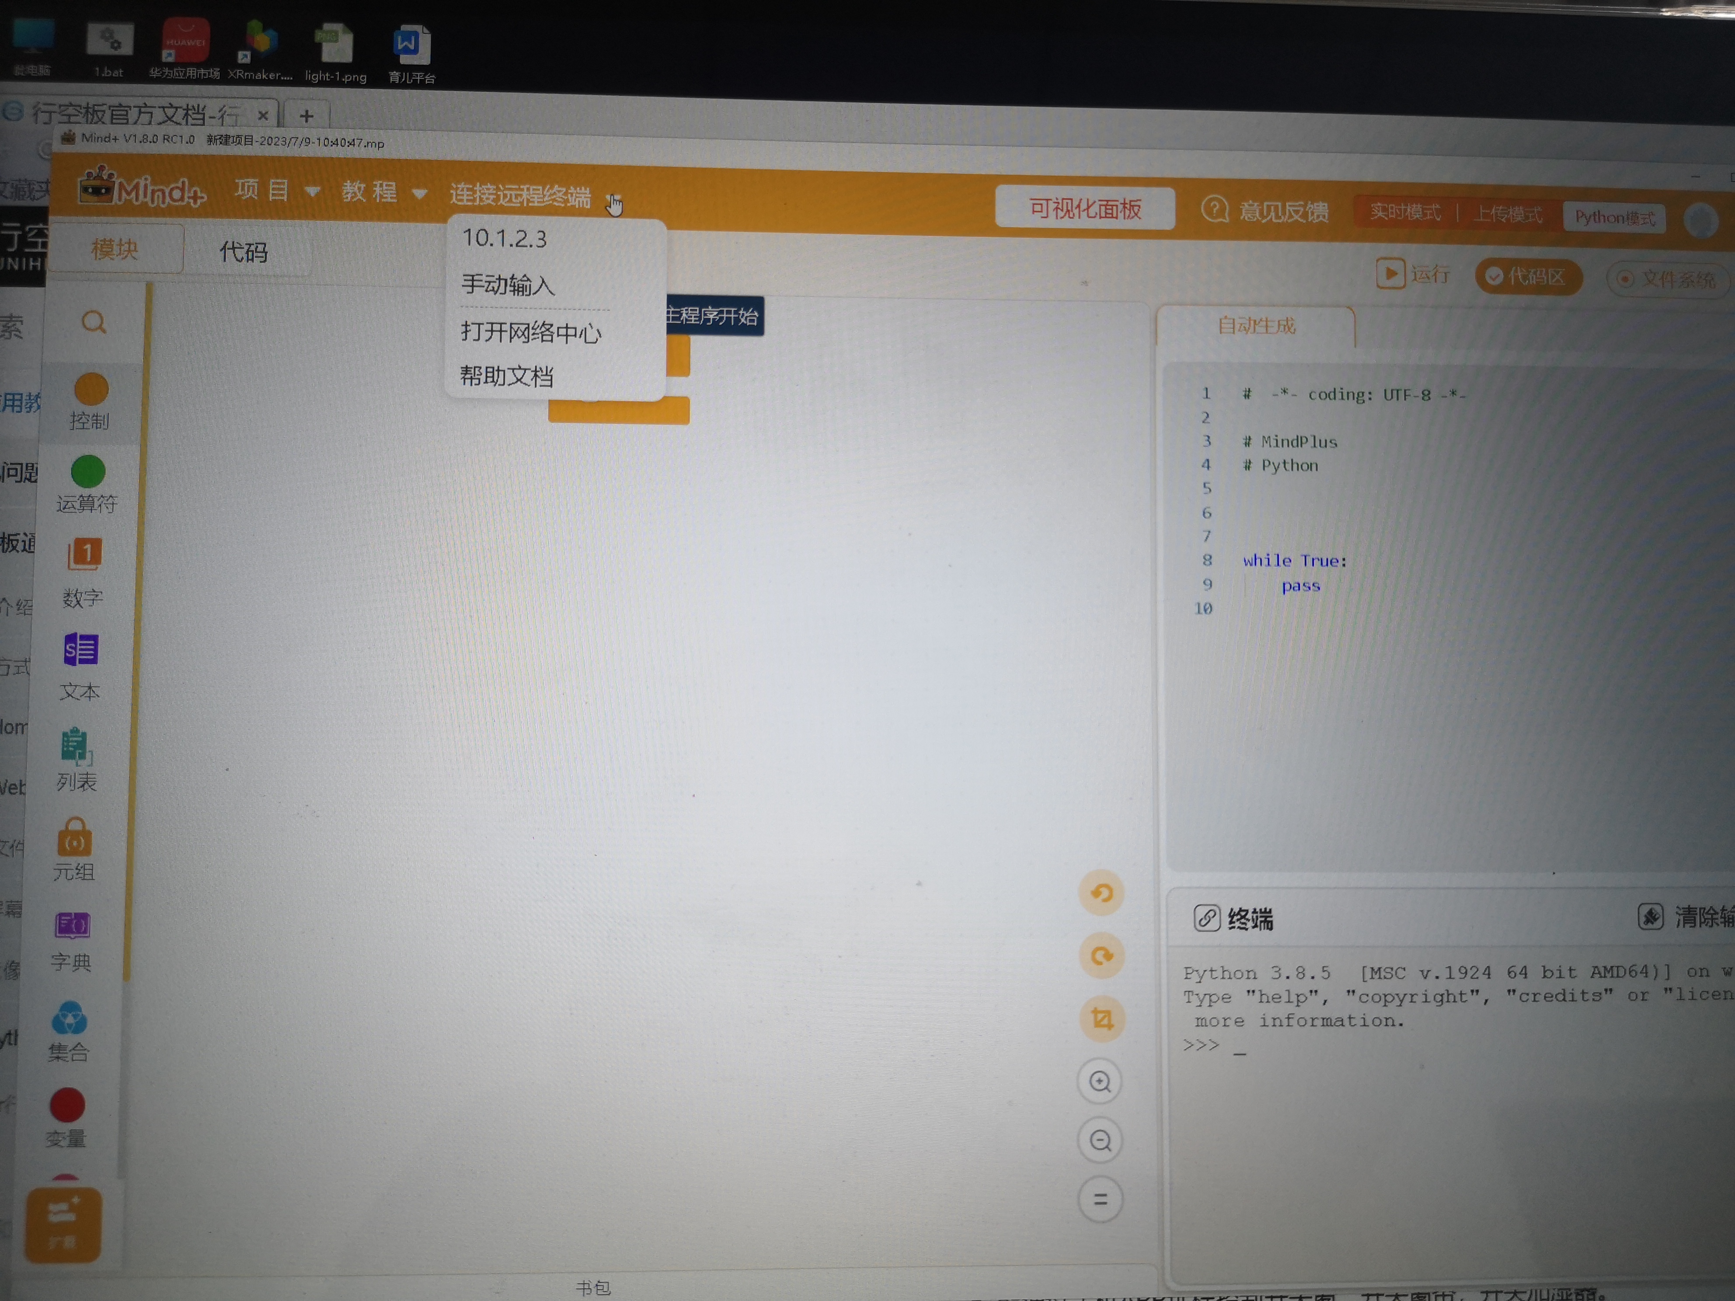Reset workspace zoom with equals icon

1101,1199
